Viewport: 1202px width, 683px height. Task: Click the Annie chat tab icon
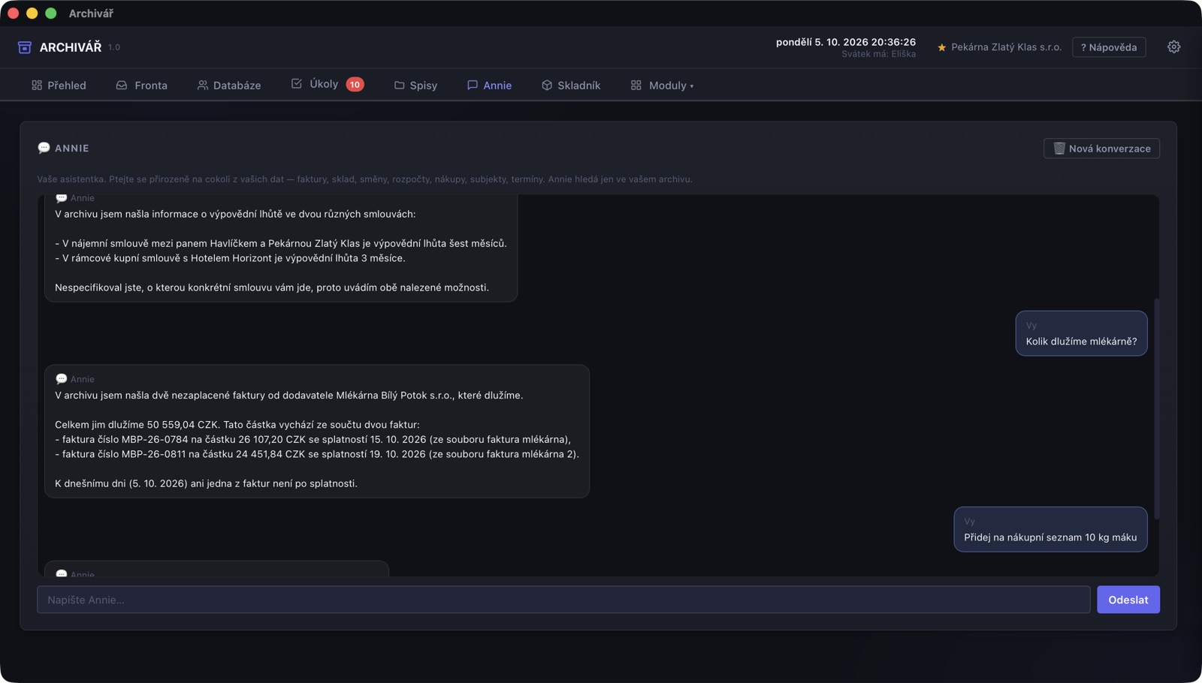tap(473, 86)
